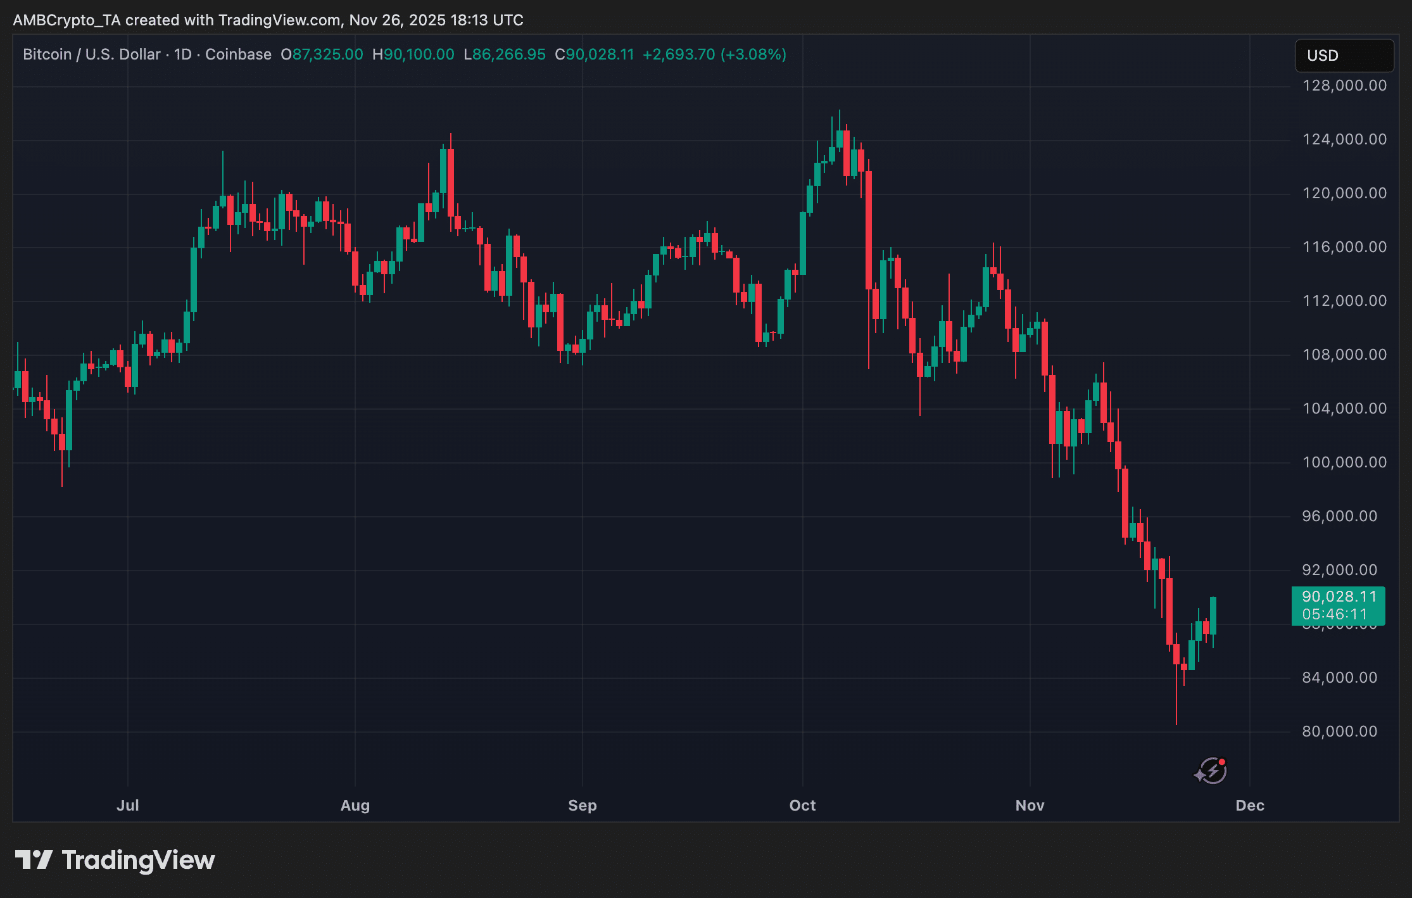Select the Sep label on the time axis
The height and width of the screenshot is (898, 1412).
582,806
